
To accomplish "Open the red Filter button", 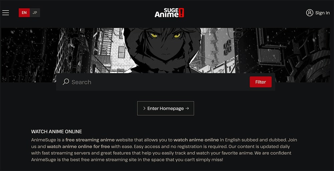I will (261, 82).
